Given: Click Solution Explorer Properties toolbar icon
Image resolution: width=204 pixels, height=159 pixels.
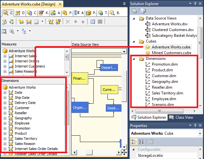Looking at the screenshot, I should pos(134,11).
